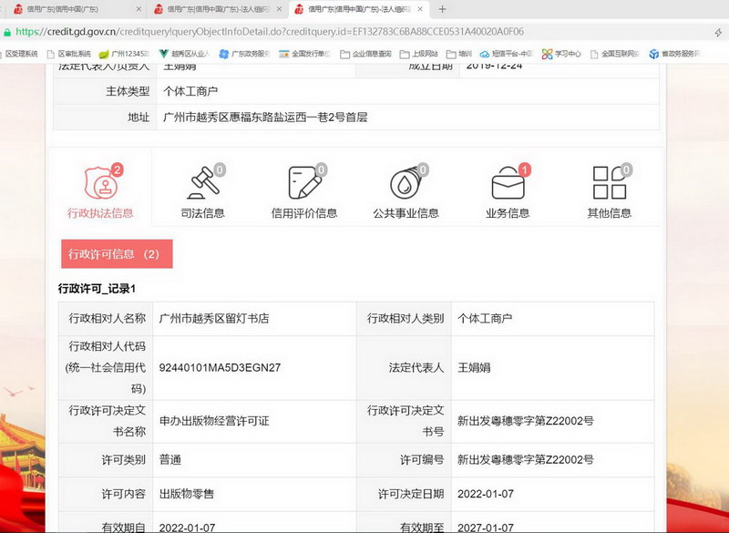Click the credit code 92440101MA5D3EGN27 cell
The width and height of the screenshot is (729, 533).
coord(220,368)
